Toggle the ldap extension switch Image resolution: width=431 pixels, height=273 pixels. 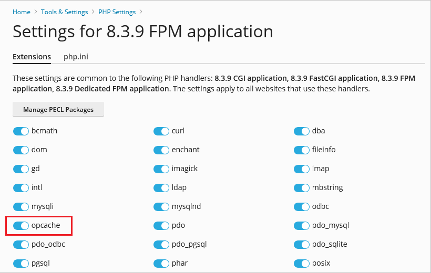161,188
